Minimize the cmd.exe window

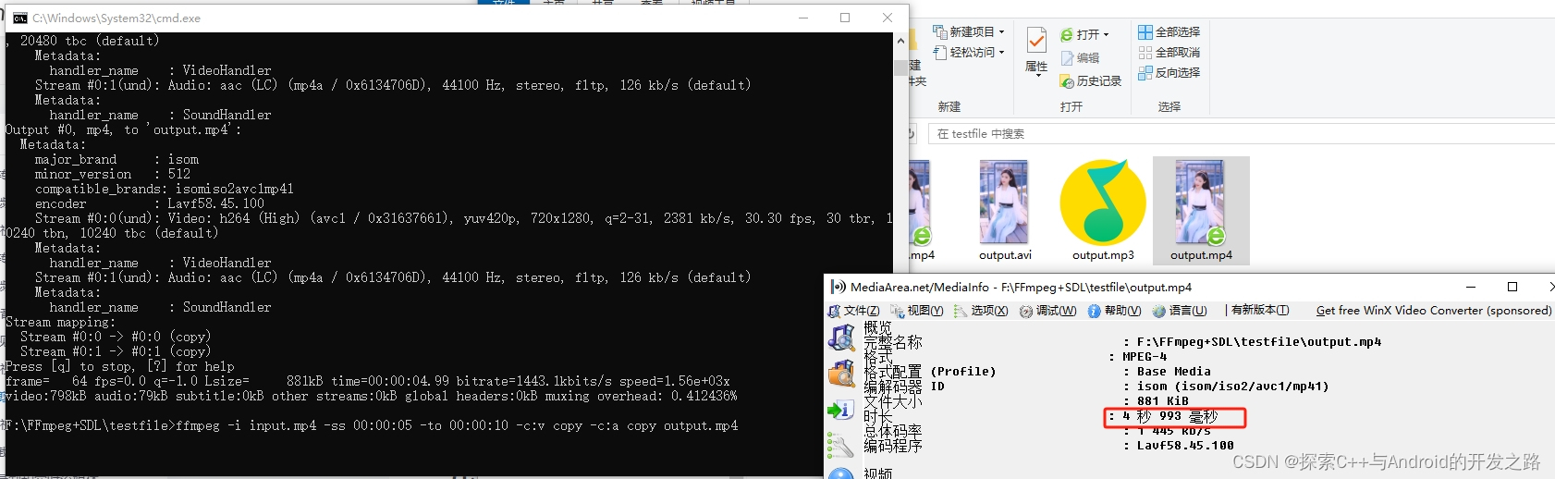pyautogui.click(x=803, y=18)
